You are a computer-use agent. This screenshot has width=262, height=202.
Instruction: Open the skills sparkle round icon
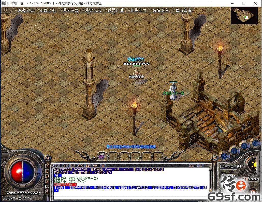coord(244,145)
